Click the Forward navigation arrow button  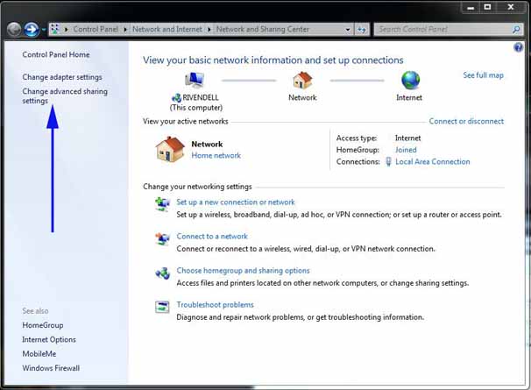tap(32, 30)
